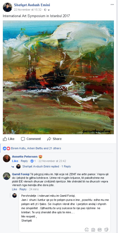Reply to Qamil Foniqi's comment
The width and height of the screenshot is (118, 233).
23,189
